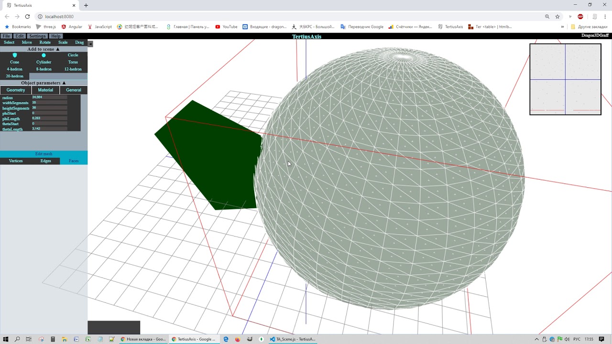Open the Windows Start menu
Image resolution: width=612 pixels, height=344 pixels.
tap(5, 339)
